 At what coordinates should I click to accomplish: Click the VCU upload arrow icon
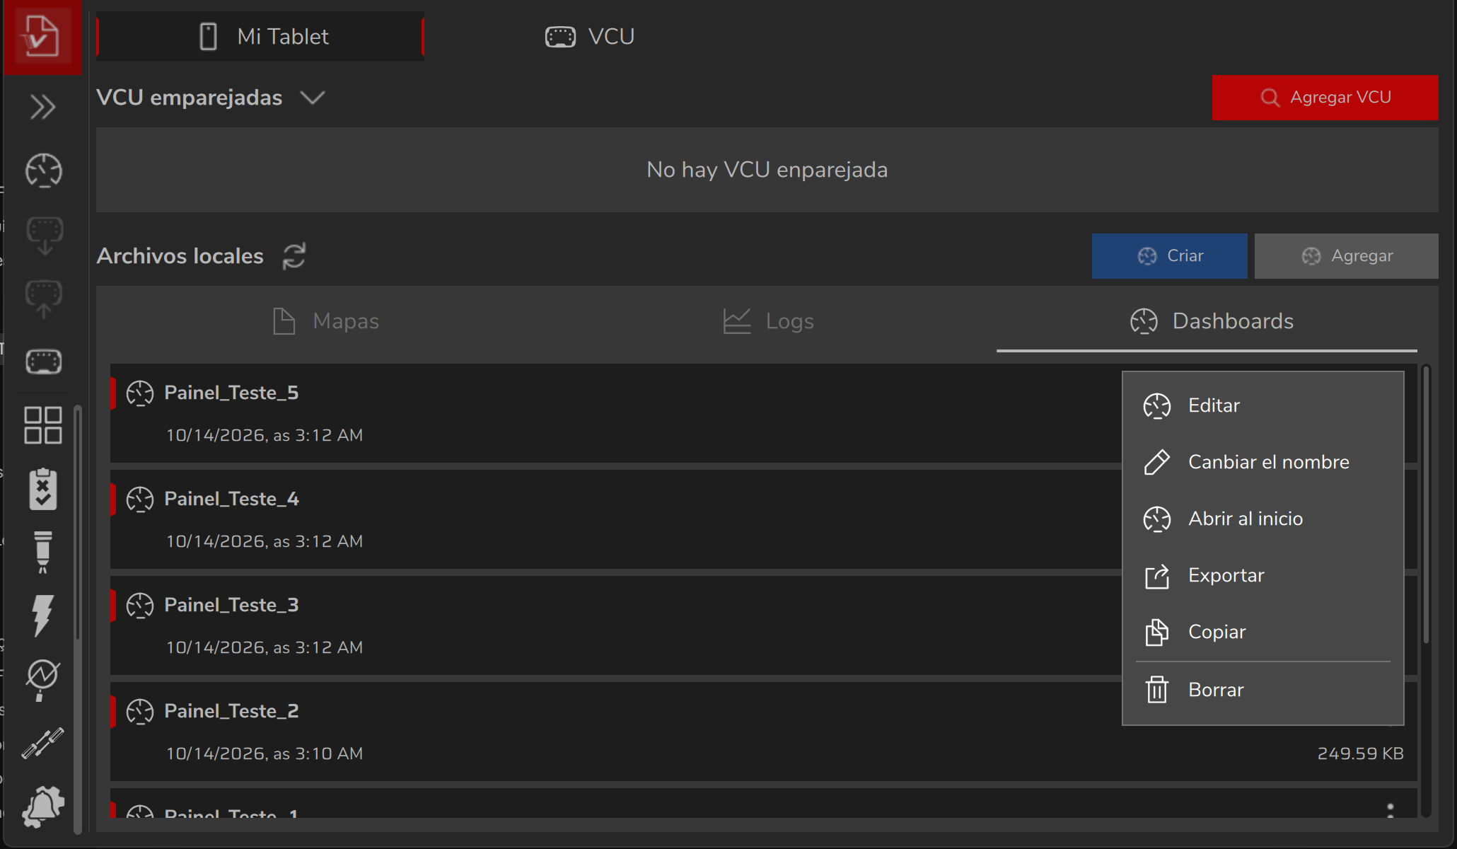click(x=44, y=299)
